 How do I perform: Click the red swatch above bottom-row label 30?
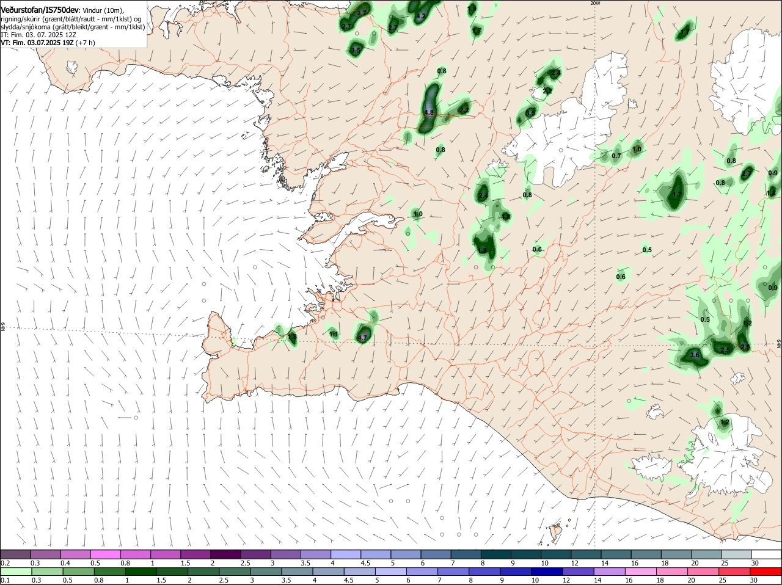click(765, 572)
